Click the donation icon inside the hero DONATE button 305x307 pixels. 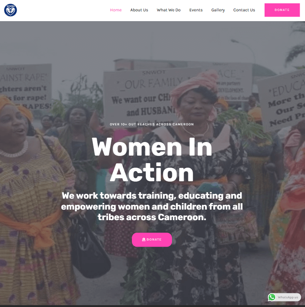coord(144,239)
